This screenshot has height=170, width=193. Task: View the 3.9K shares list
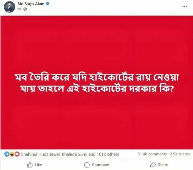(x=180, y=154)
